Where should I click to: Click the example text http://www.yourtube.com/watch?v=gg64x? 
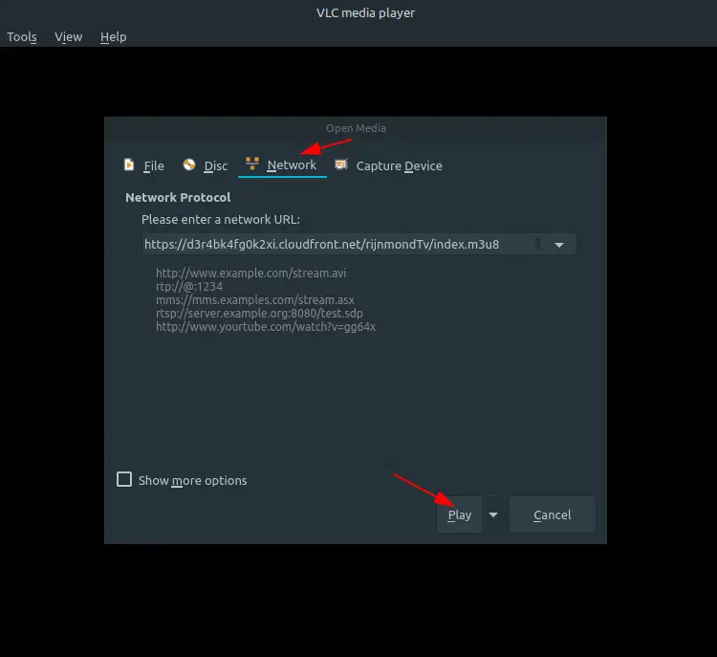(x=266, y=327)
